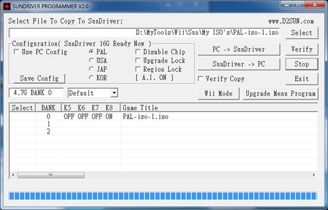This screenshot has width=328, height=210.
Task: Click the Save Config button
Action: 39,78
